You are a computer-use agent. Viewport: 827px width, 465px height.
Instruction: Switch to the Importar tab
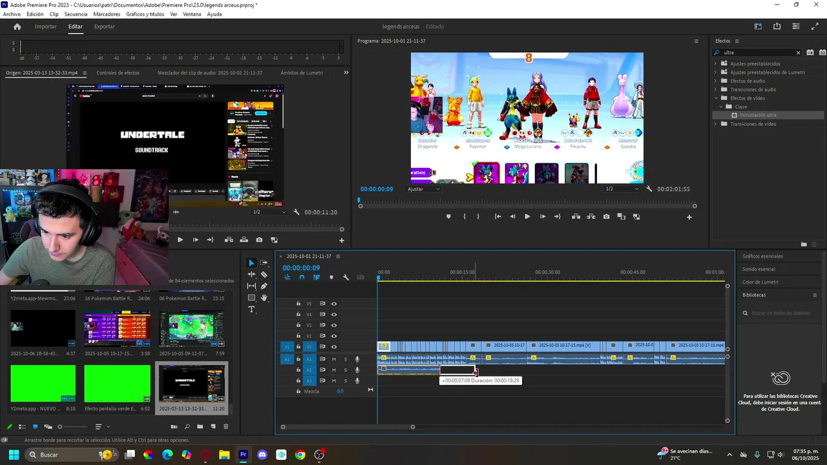click(46, 26)
